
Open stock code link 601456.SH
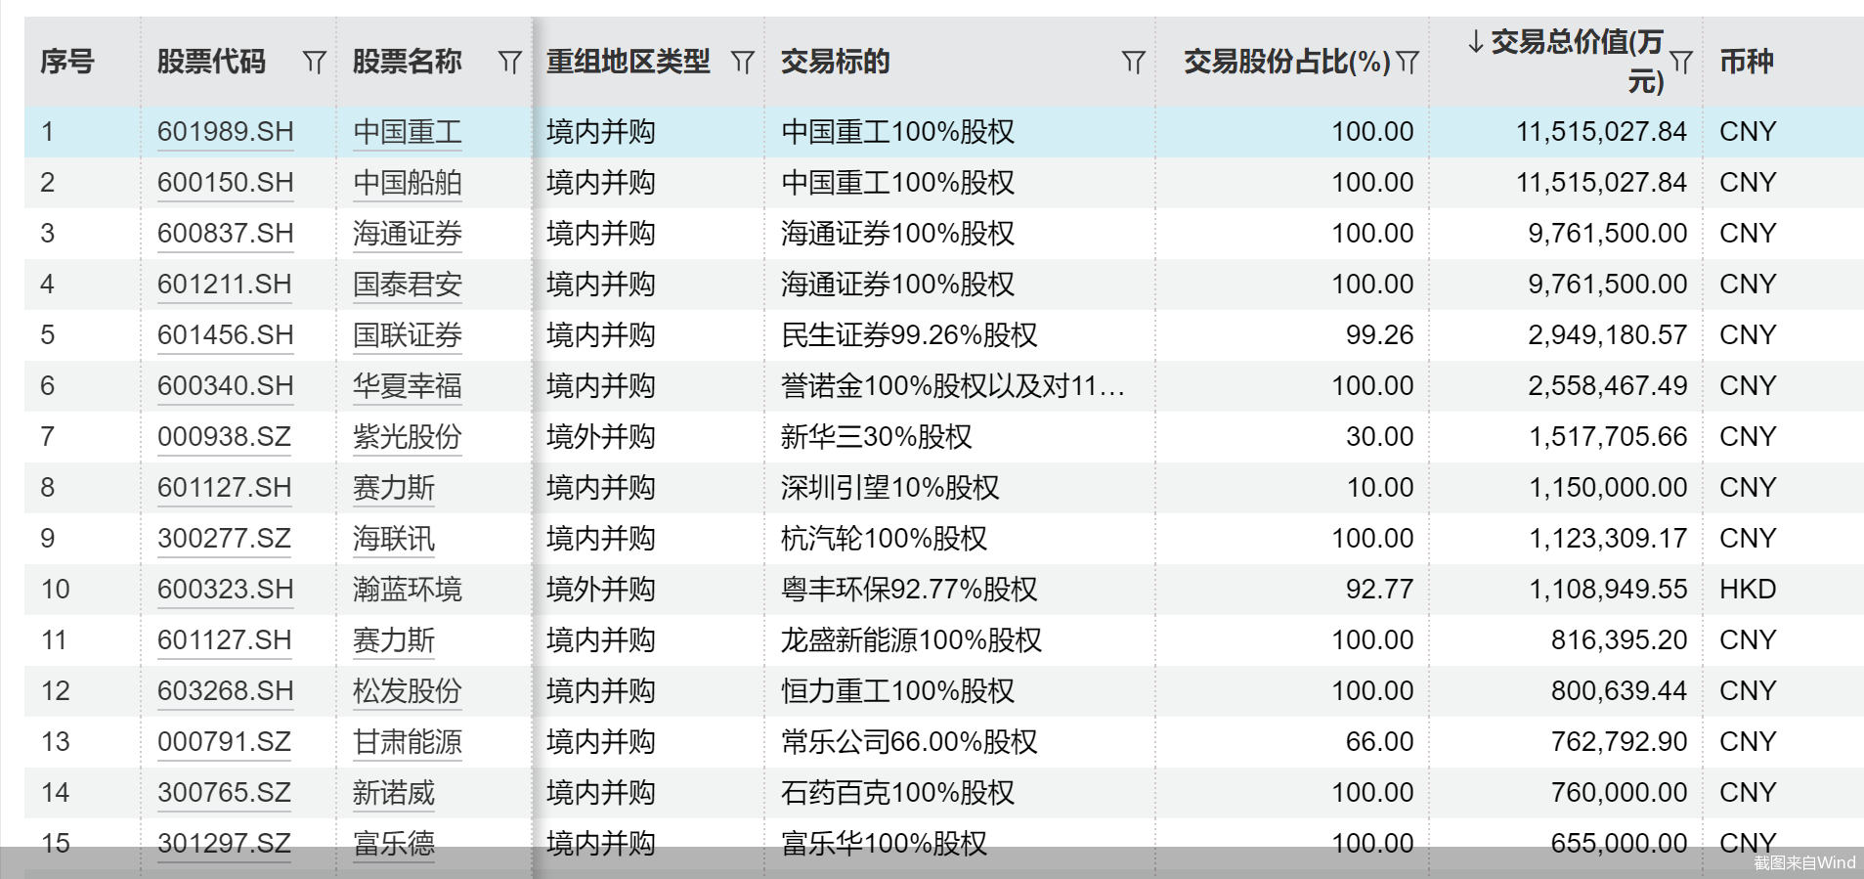click(x=226, y=335)
